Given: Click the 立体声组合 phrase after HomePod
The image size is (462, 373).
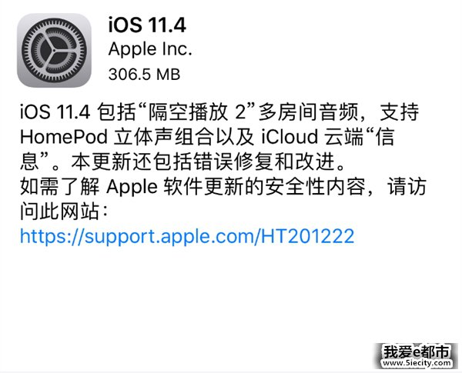Looking at the screenshot, I should coord(163,137).
